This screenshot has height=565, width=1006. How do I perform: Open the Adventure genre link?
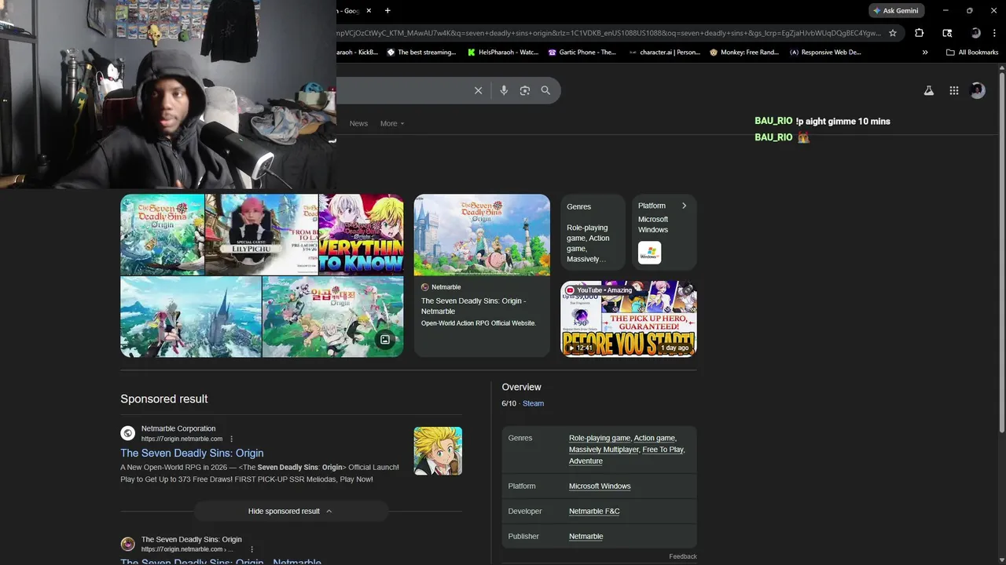click(x=586, y=461)
